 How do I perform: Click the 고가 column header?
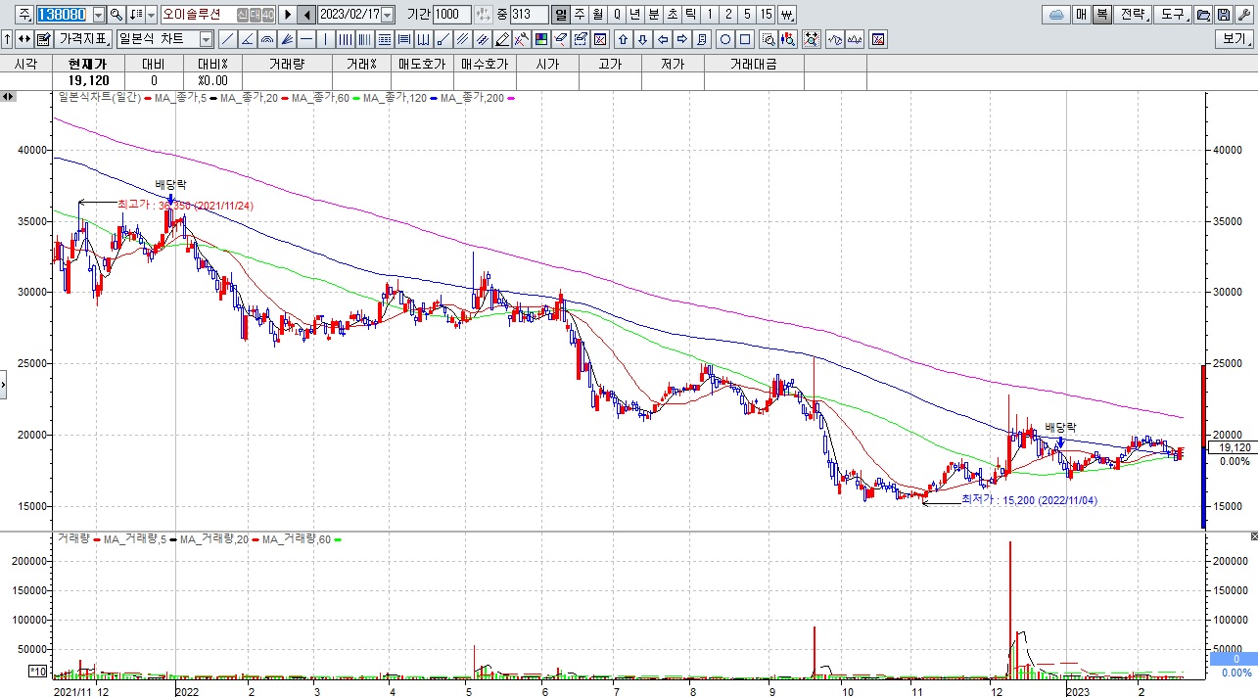pos(611,64)
